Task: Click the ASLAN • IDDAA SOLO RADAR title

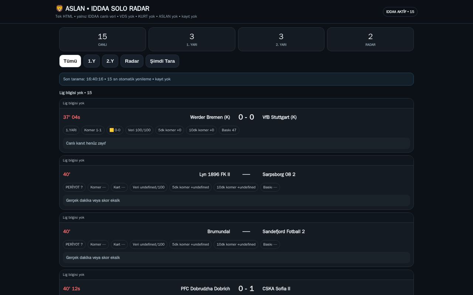Action: pos(107,8)
